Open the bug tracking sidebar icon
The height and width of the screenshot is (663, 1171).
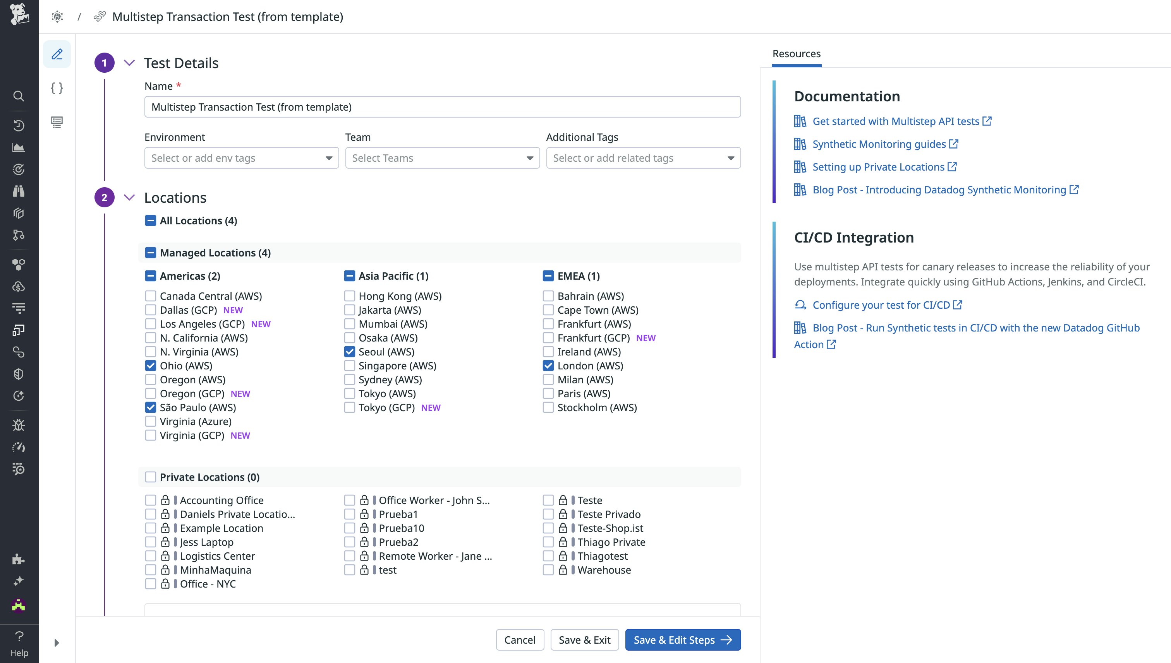click(19, 425)
